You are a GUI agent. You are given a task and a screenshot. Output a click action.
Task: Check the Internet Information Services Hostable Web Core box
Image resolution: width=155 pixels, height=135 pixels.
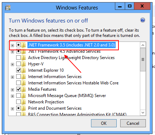pos(18,83)
